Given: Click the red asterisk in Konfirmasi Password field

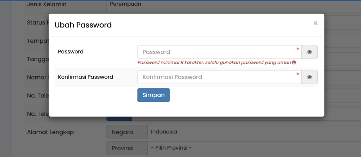Looking at the screenshot, I should point(298,74).
